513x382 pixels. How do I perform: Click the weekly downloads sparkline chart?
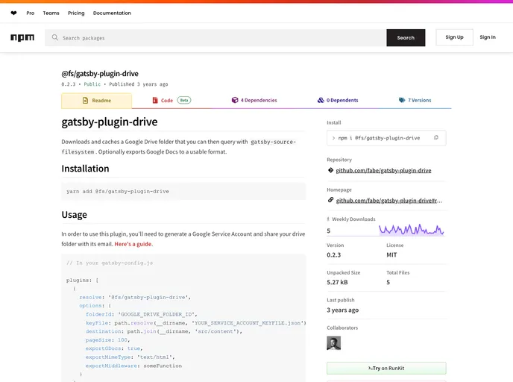point(412,230)
